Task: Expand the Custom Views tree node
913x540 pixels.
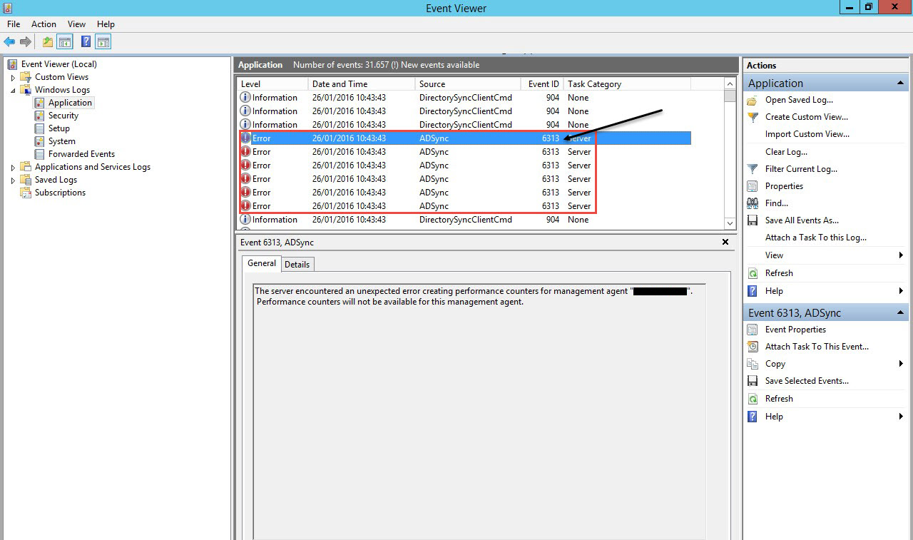Action: tap(13, 76)
